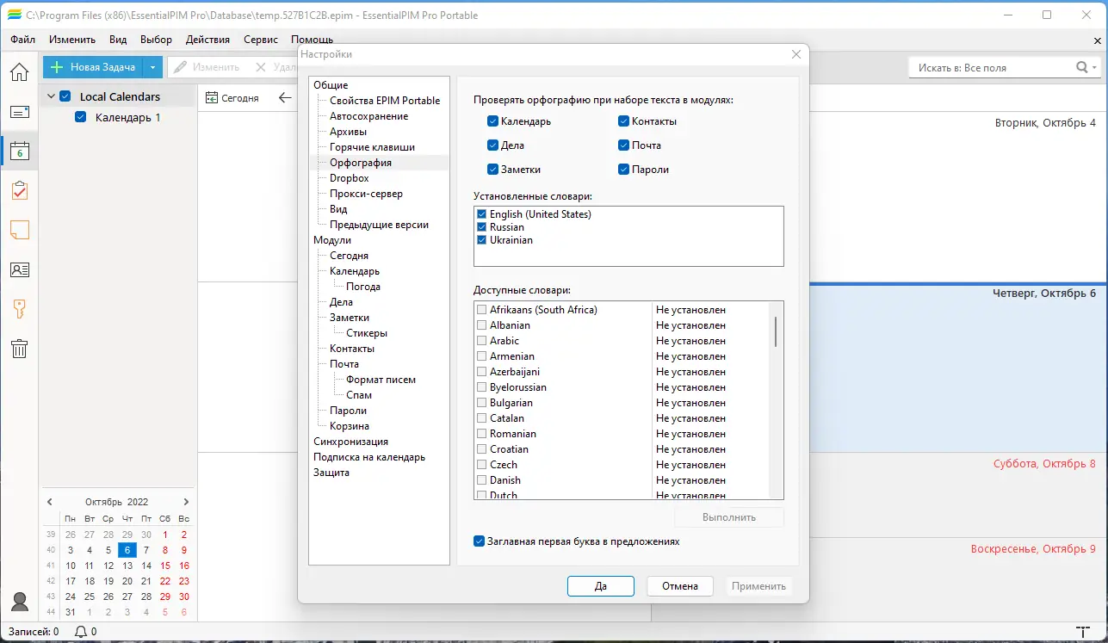Select Подписка на календарь settings item
This screenshot has width=1108, height=643.
369,457
